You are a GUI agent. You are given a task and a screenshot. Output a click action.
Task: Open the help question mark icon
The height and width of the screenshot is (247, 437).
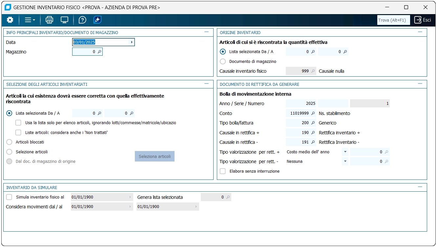(x=82, y=20)
